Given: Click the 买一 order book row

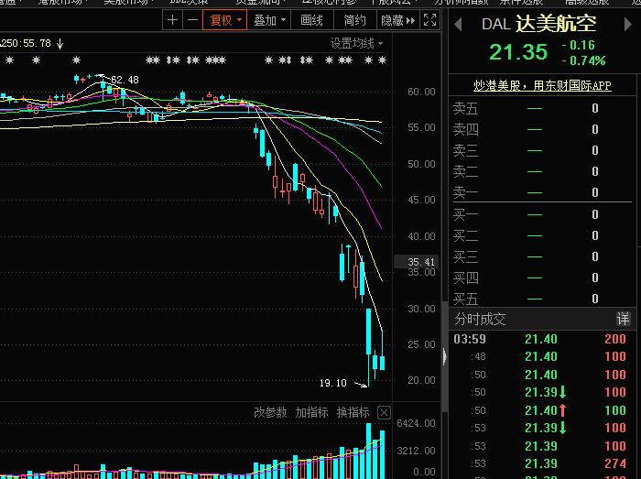Looking at the screenshot, I should (542, 214).
